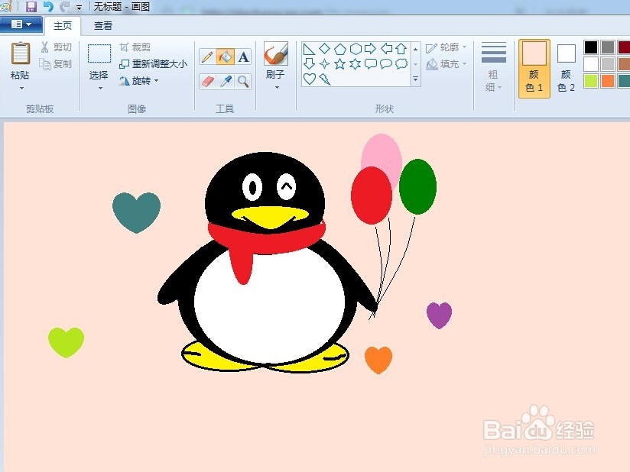Pick the five-point star shape
Image resolution: width=630 pixels, height=472 pixels.
(x=340, y=64)
